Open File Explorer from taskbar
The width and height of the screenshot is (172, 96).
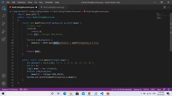pos(71,94)
